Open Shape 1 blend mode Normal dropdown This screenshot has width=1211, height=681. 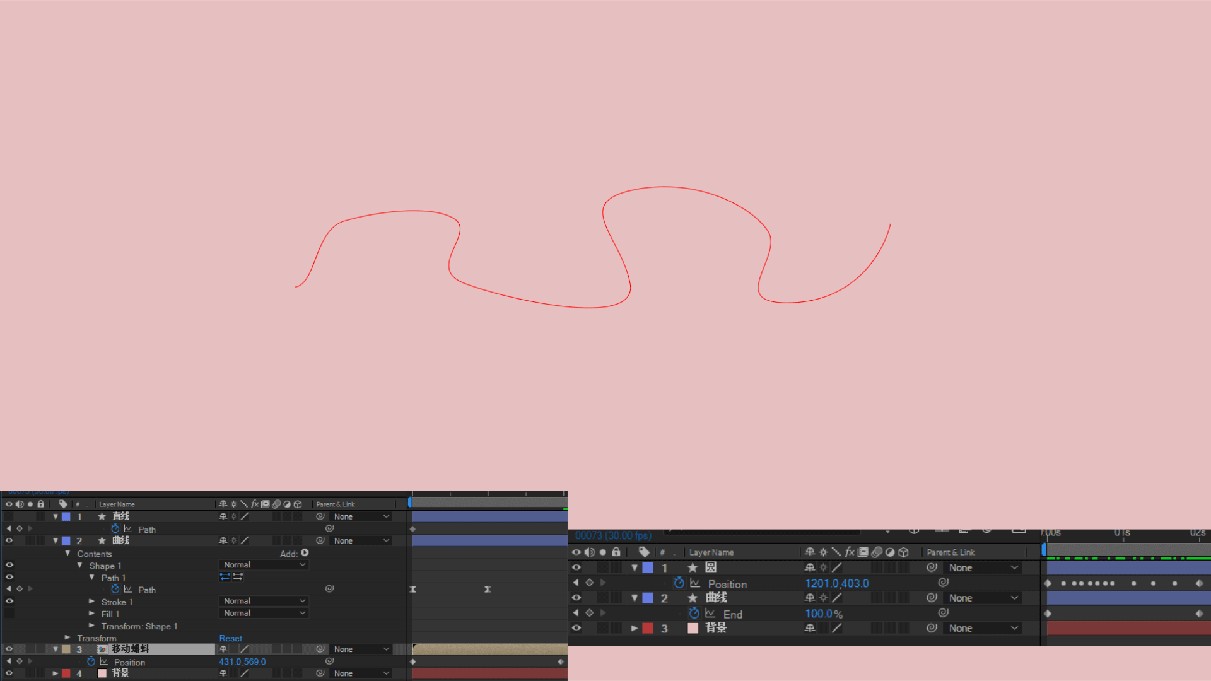click(x=264, y=565)
